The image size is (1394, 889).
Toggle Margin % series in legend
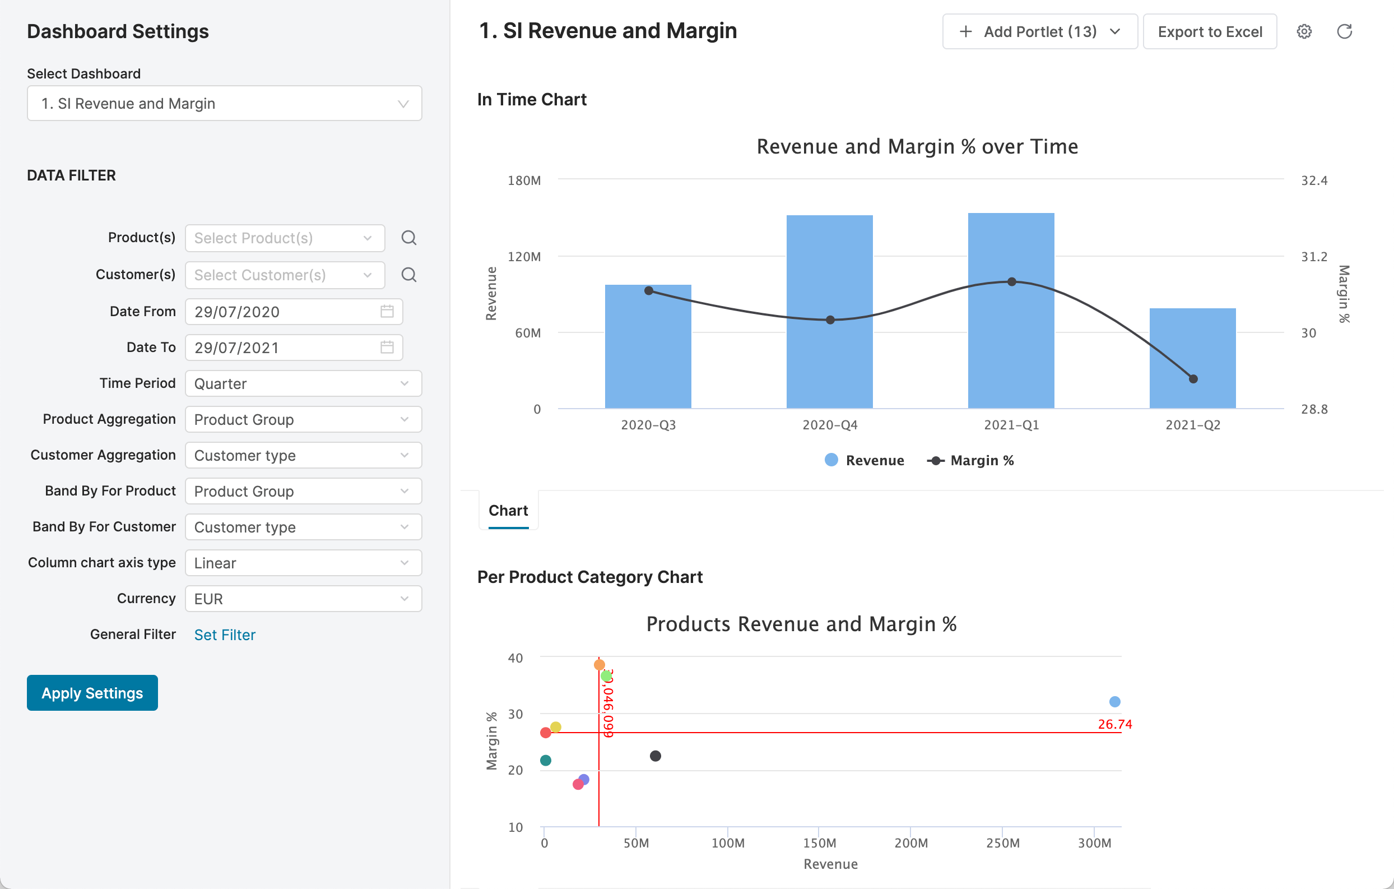[x=971, y=460]
